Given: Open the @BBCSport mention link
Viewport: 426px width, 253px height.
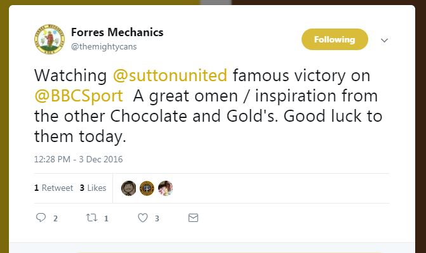Looking at the screenshot, I should (x=79, y=96).
